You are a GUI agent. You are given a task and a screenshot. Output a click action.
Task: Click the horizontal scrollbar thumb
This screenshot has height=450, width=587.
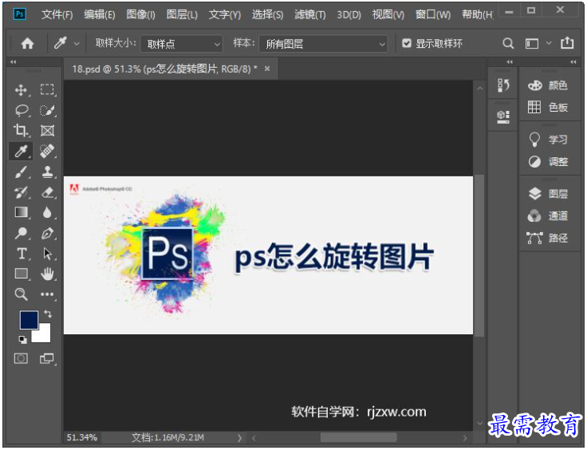click(x=358, y=437)
